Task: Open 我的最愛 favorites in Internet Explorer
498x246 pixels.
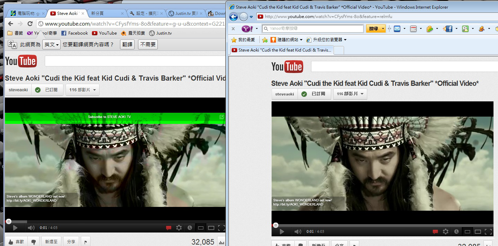Action: click(243, 40)
